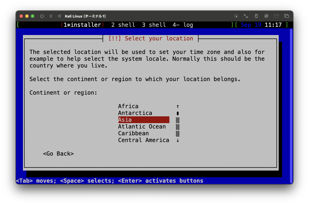Click the pointer capture icon

coord(236,16)
